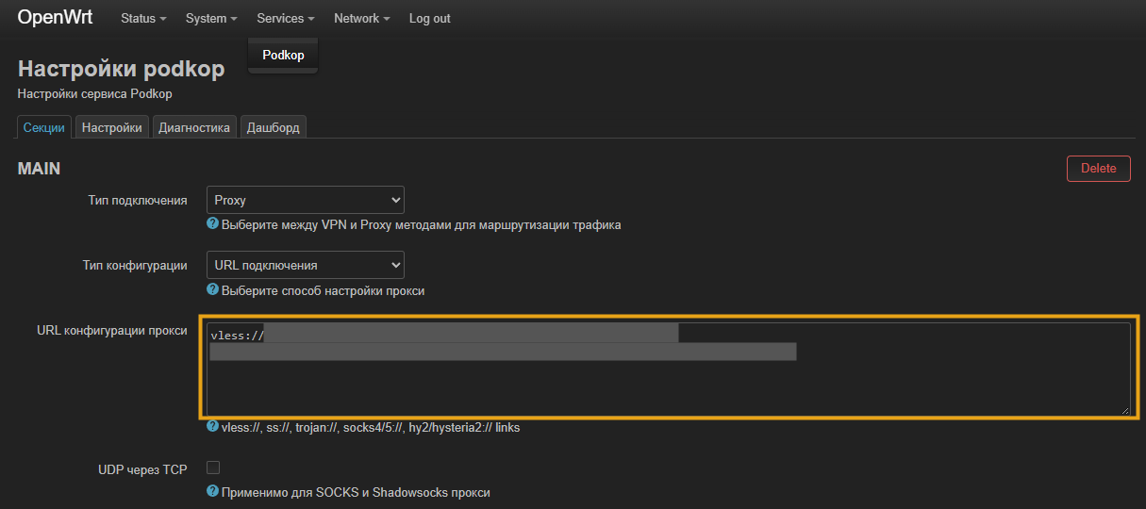This screenshot has width=1146, height=509.
Task: Click help icon beside vless:// links hint
Action: tap(213, 427)
